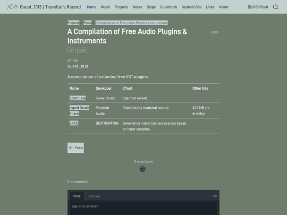Viewport: 287px width, 215px height.
Task: Click the Effect column header
Action: (x=127, y=88)
